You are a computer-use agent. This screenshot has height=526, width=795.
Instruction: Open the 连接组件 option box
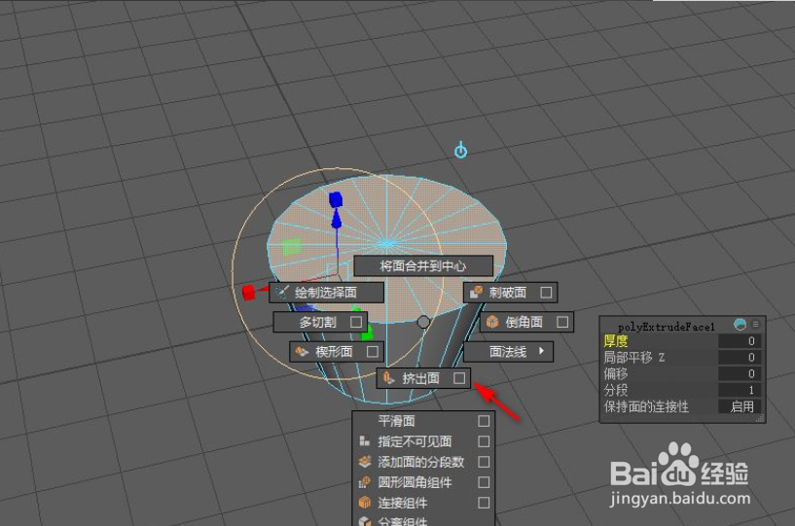pyautogui.click(x=484, y=503)
